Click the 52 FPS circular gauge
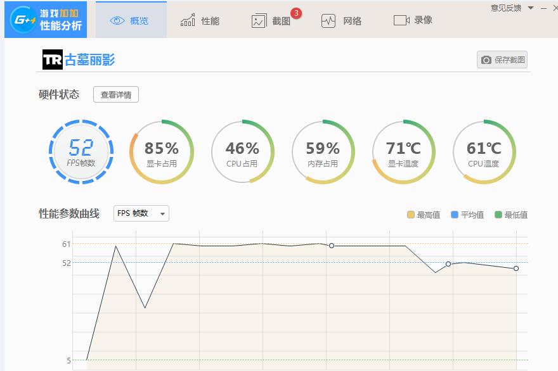558x371 pixels. (81, 151)
